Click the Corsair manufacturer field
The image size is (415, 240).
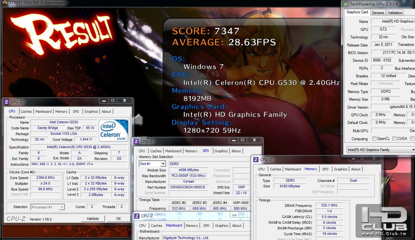click(x=188, y=182)
